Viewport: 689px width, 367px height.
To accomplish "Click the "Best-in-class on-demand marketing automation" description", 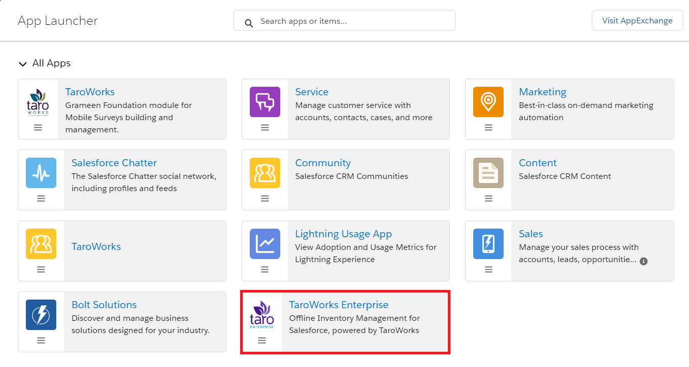I will (x=586, y=112).
